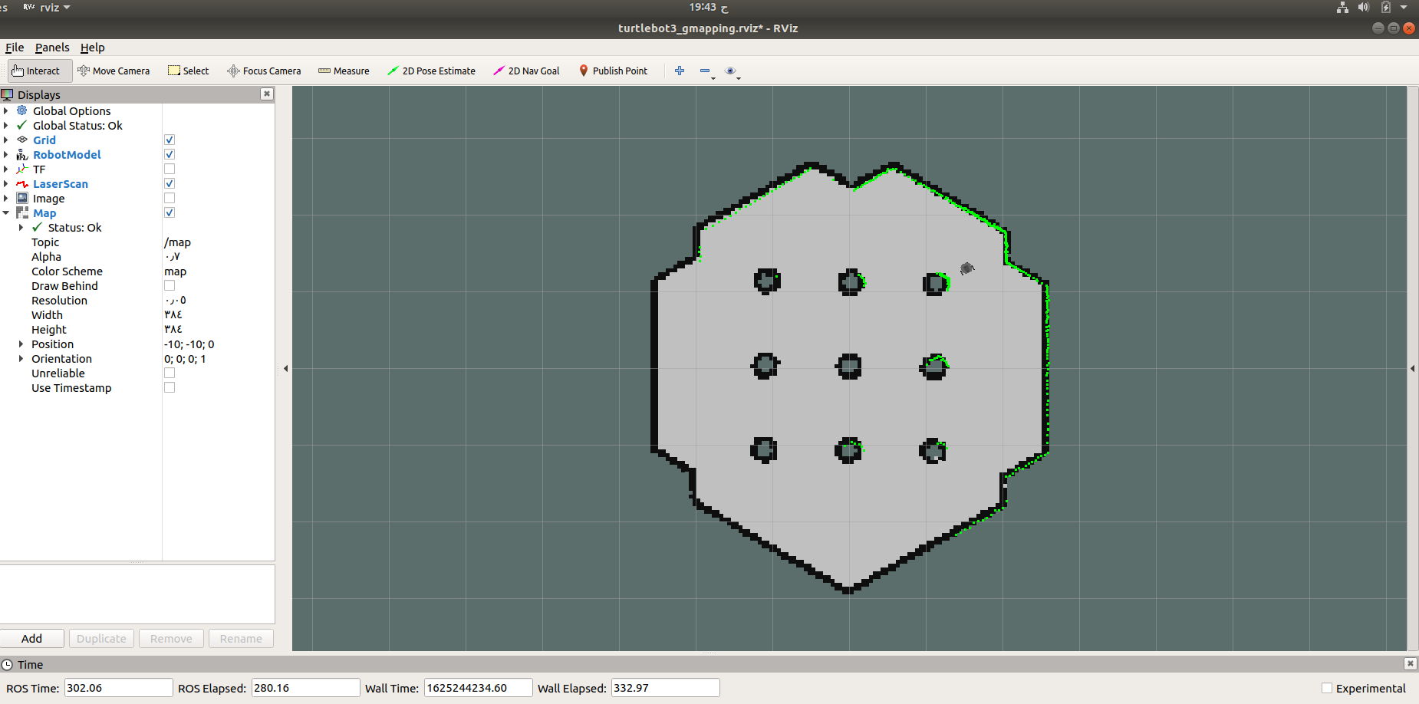Activate the Publish Point tool

pyautogui.click(x=614, y=71)
